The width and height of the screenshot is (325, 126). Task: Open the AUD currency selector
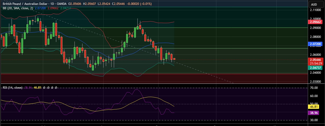(314, 4)
